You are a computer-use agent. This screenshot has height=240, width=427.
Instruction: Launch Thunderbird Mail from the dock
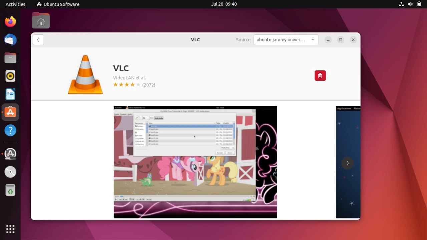[x=10, y=40]
